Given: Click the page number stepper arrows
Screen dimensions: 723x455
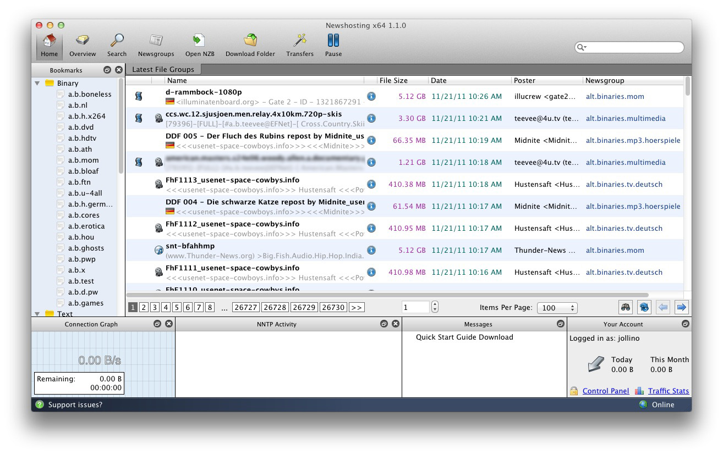Looking at the screenshot, I should (435, 307).
